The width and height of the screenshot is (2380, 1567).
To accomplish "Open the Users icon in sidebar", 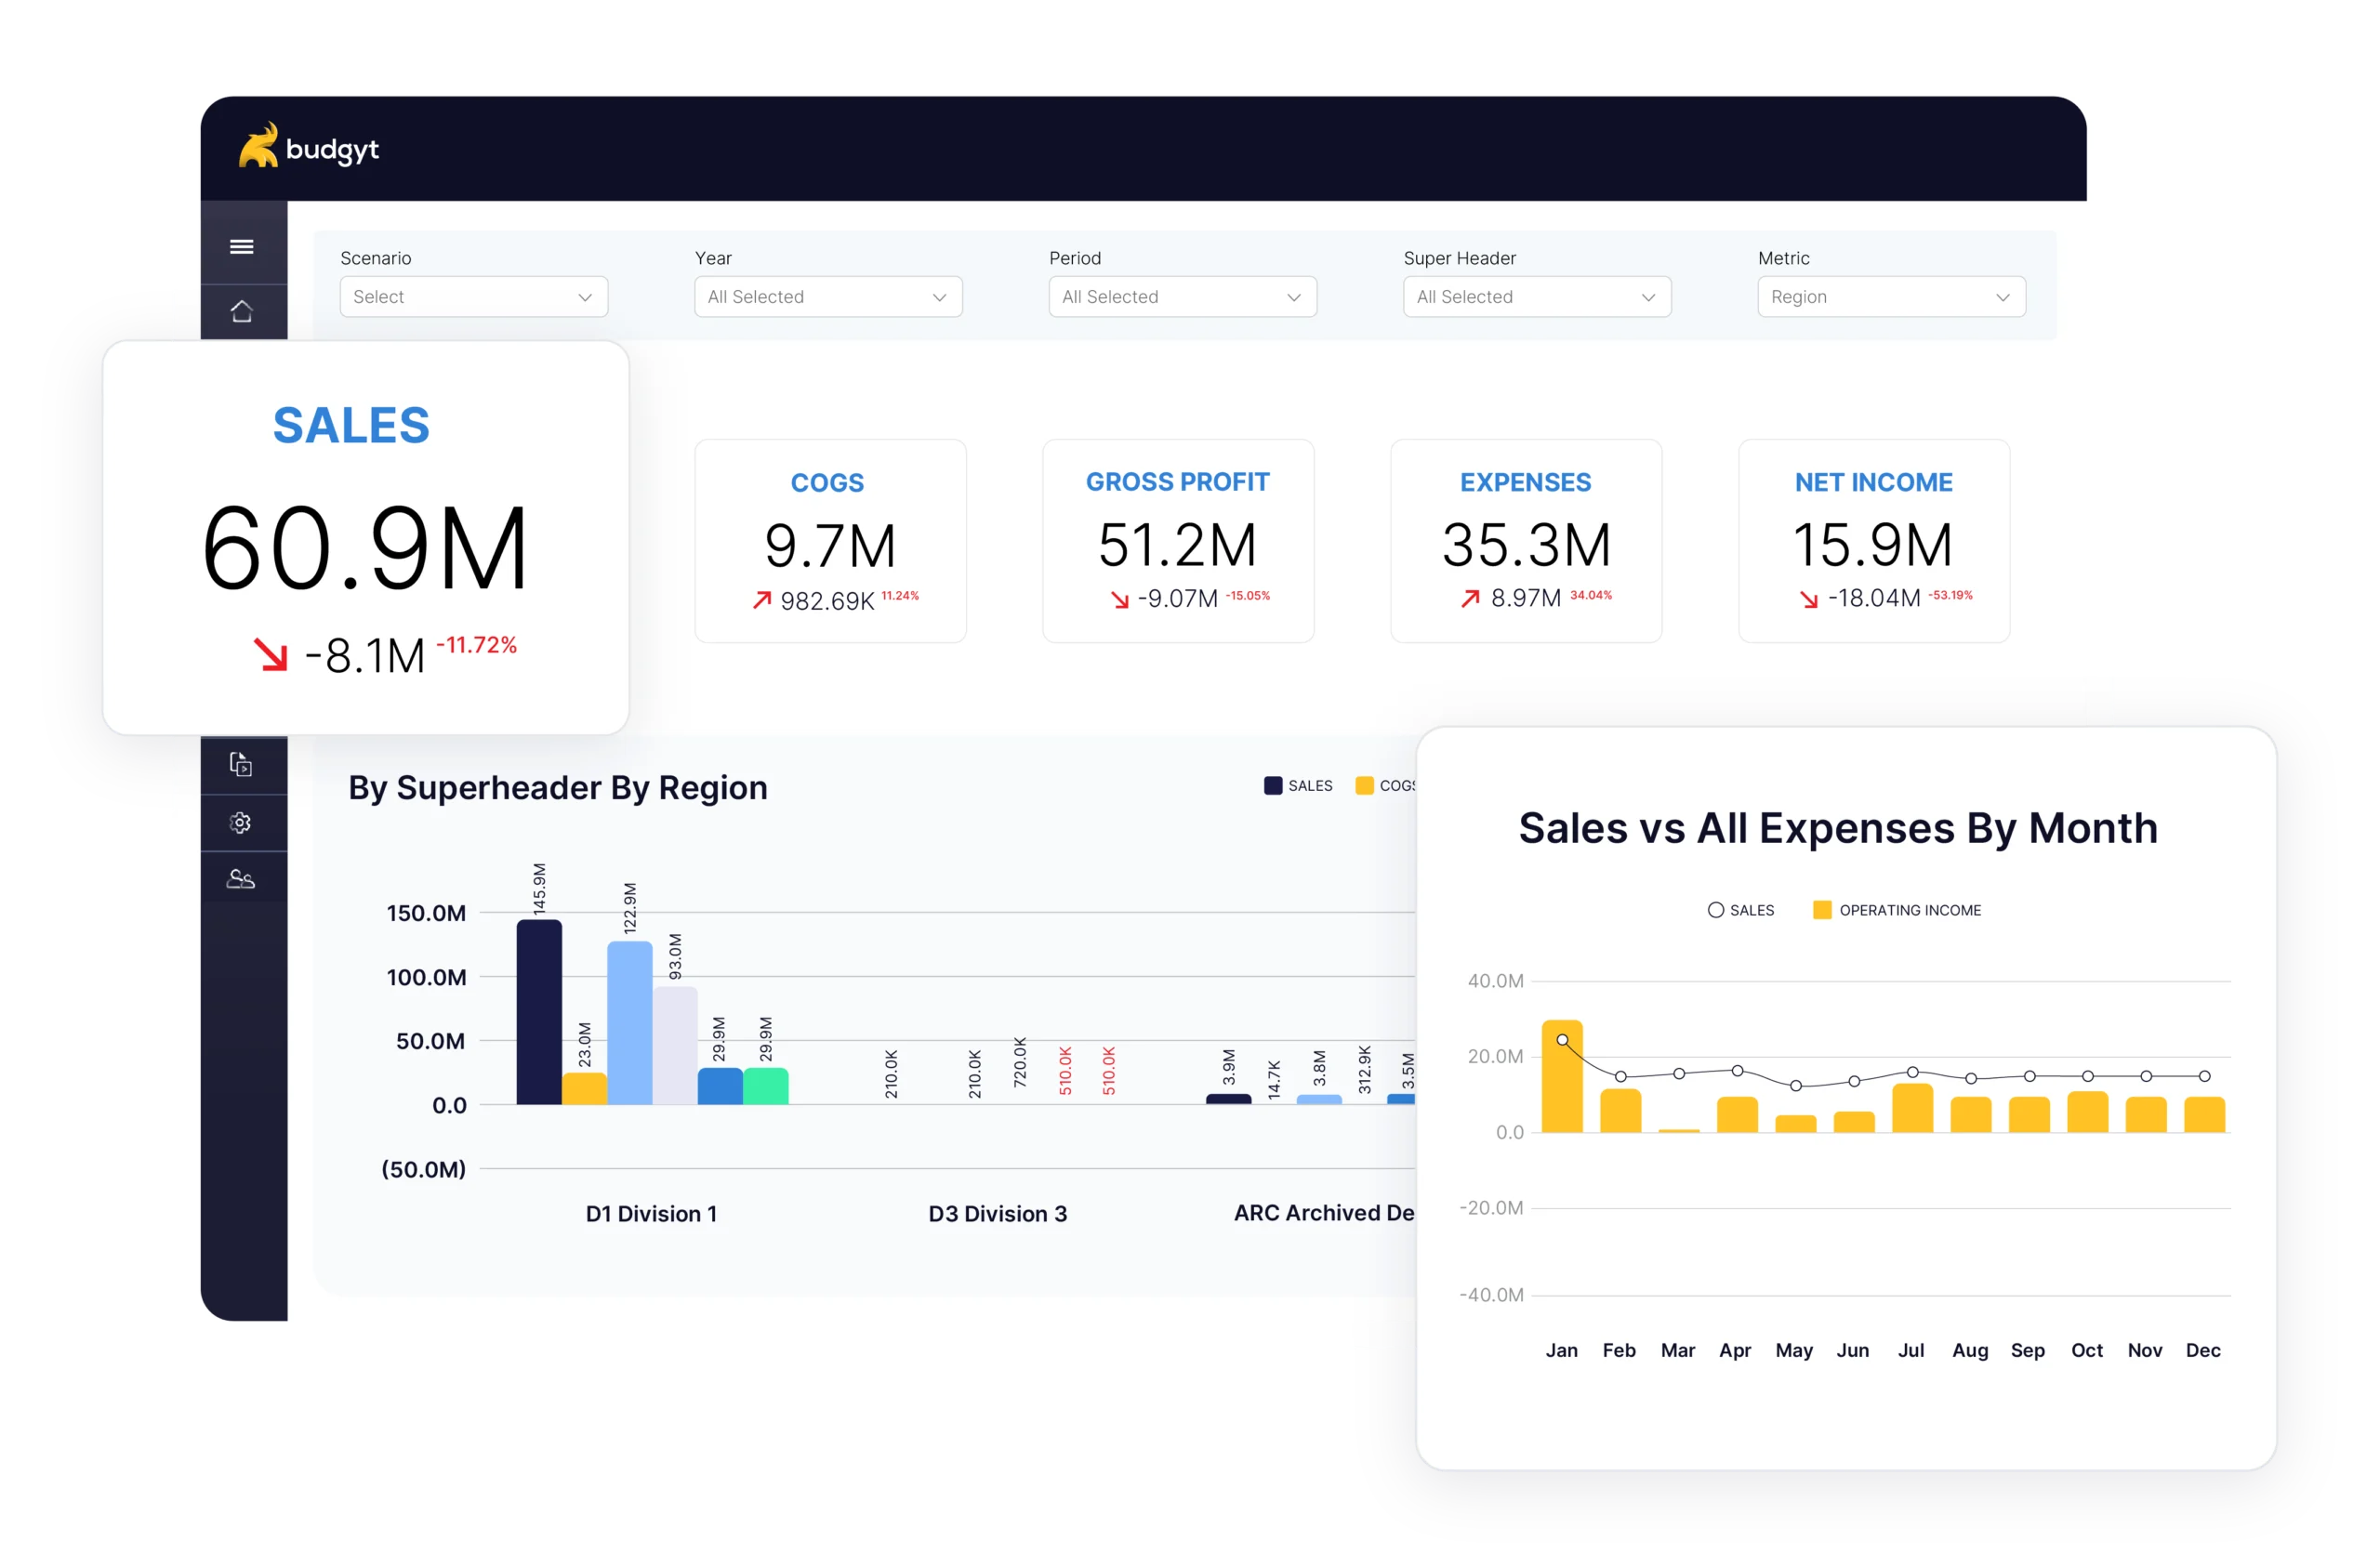I will (241, 879).
